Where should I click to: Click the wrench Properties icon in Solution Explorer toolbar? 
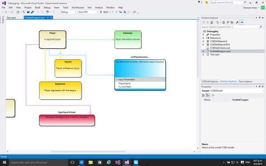tap(237, 23)
